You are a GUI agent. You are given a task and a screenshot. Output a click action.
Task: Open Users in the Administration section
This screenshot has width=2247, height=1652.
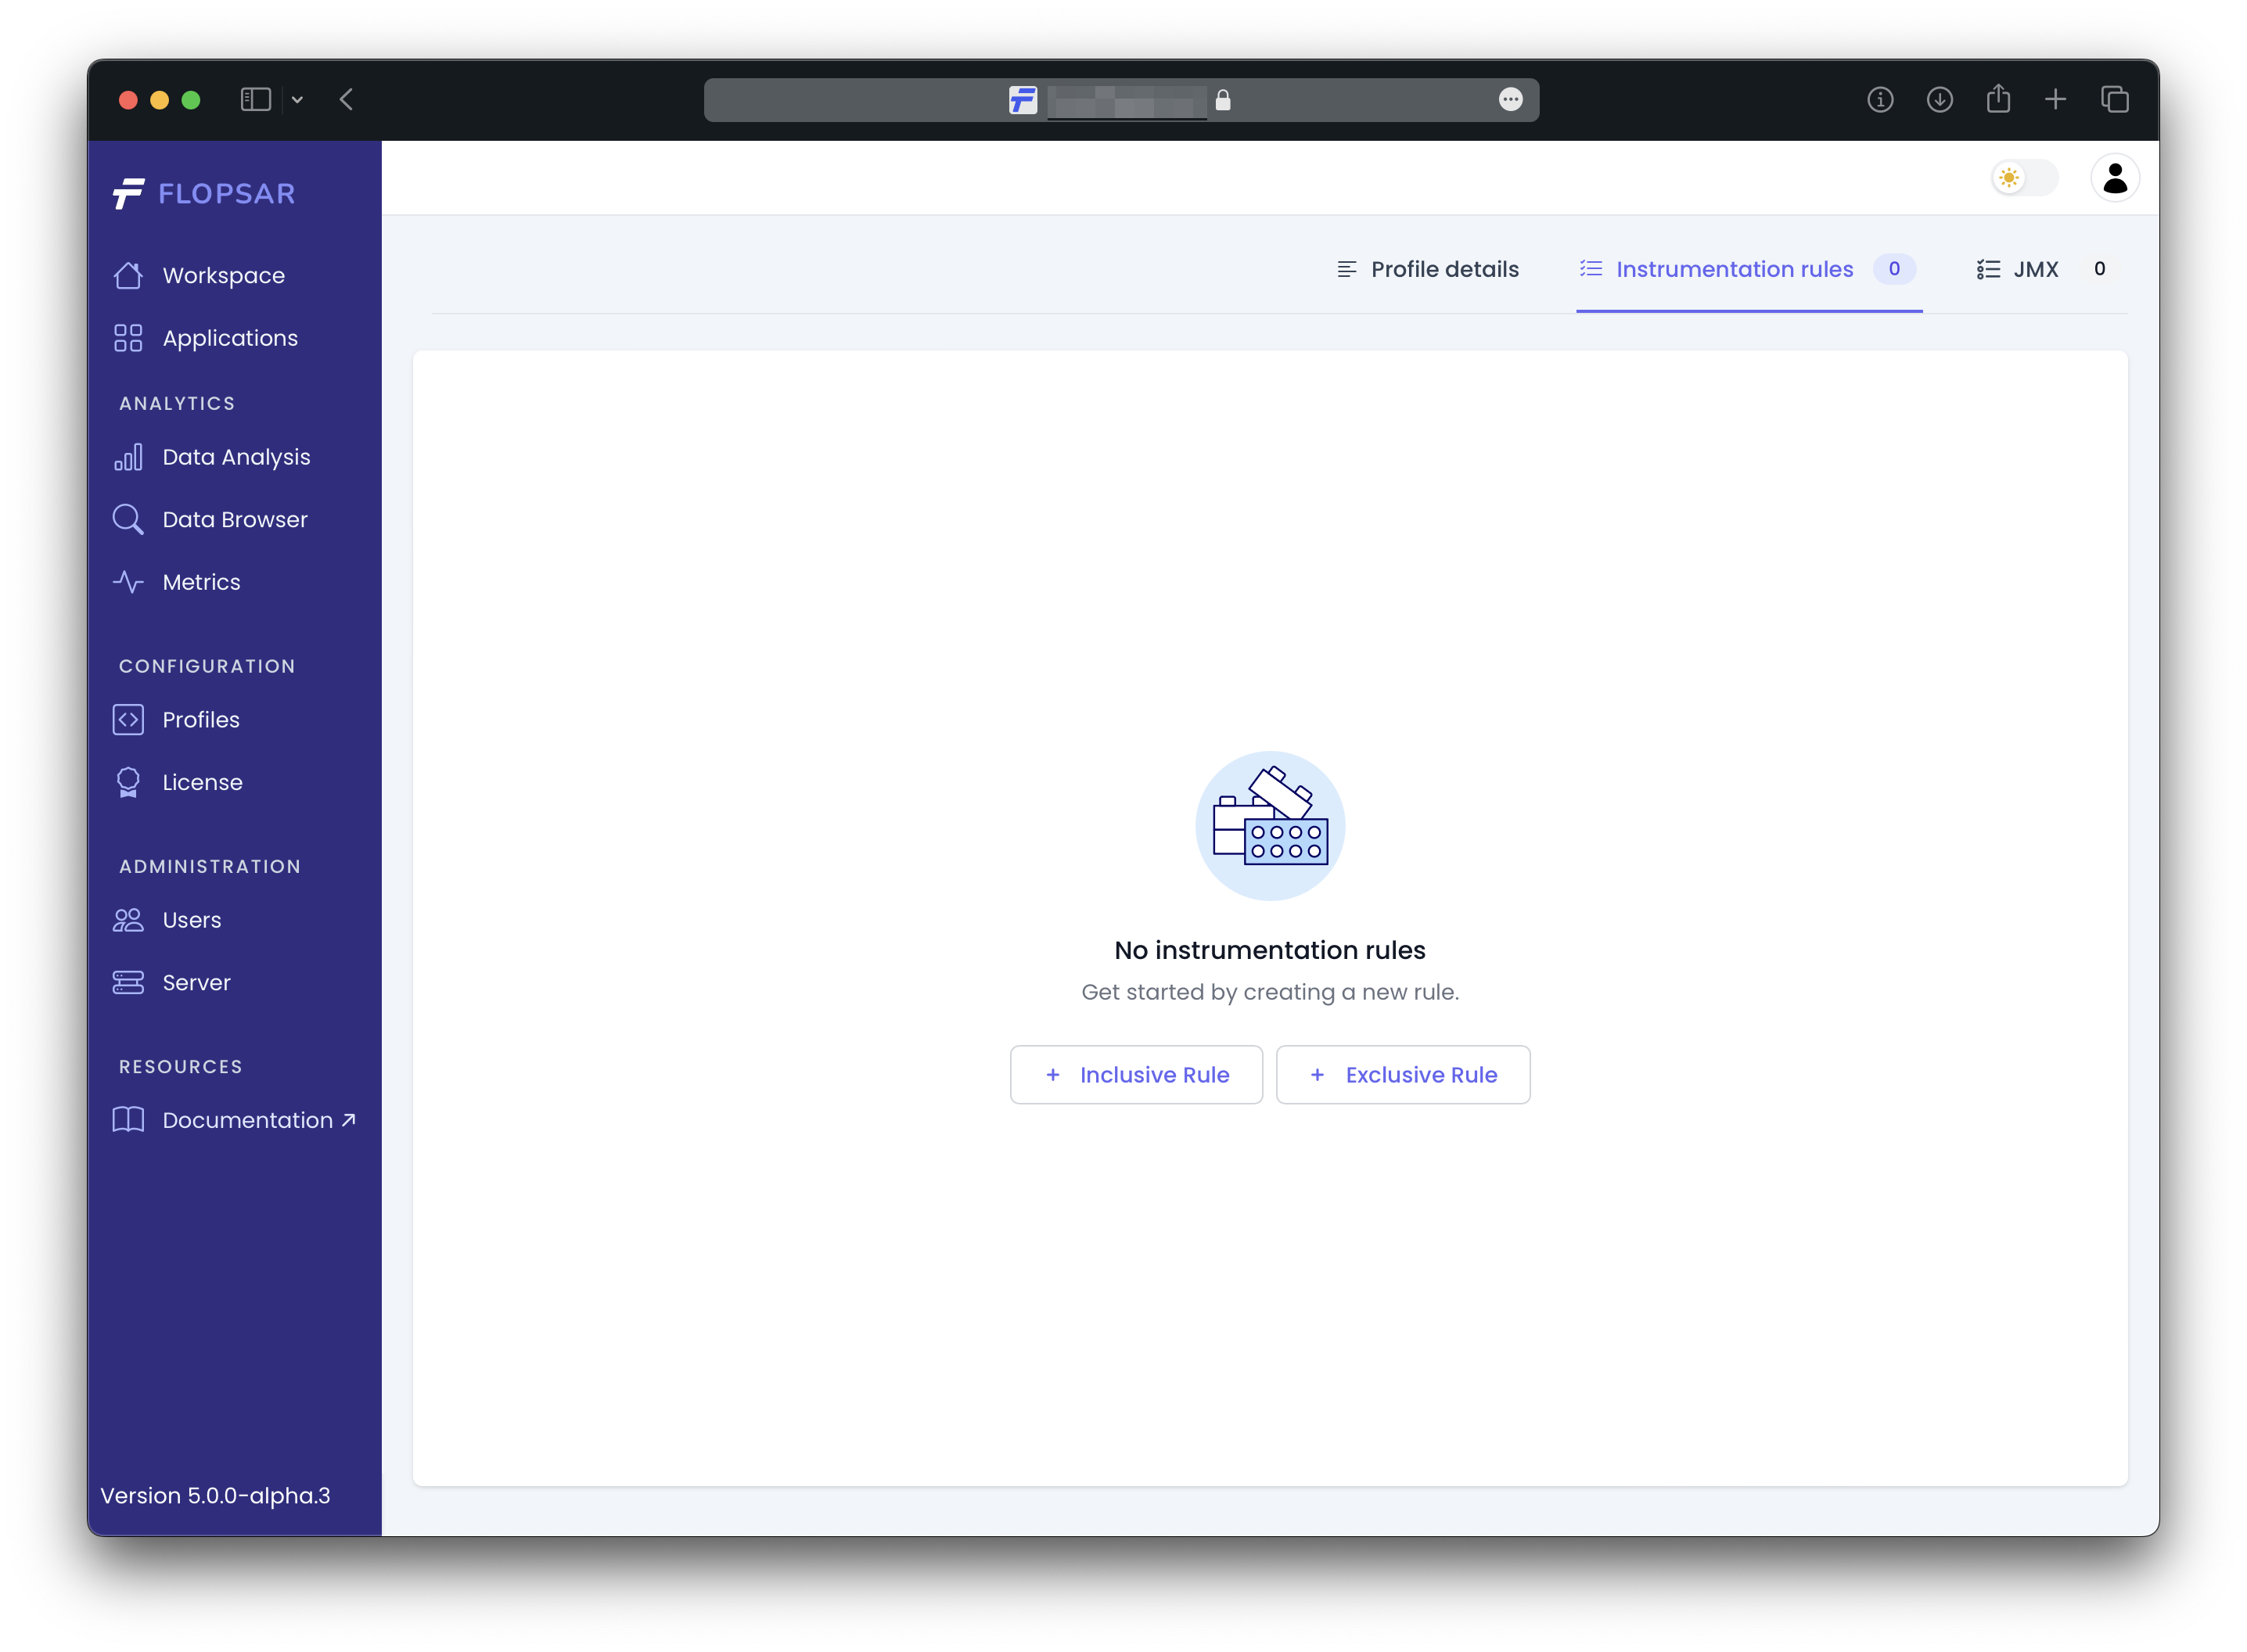pyautogui.click(x=191, y=920)
